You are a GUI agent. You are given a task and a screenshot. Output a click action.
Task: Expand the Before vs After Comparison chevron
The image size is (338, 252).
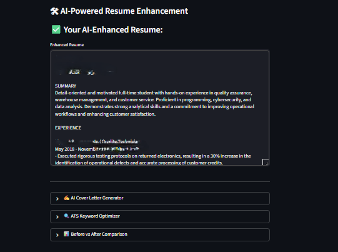pos(57,235)
